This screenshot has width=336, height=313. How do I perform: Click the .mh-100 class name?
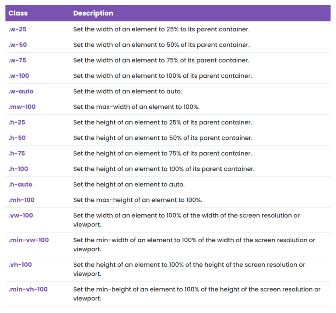pos(21,200)
